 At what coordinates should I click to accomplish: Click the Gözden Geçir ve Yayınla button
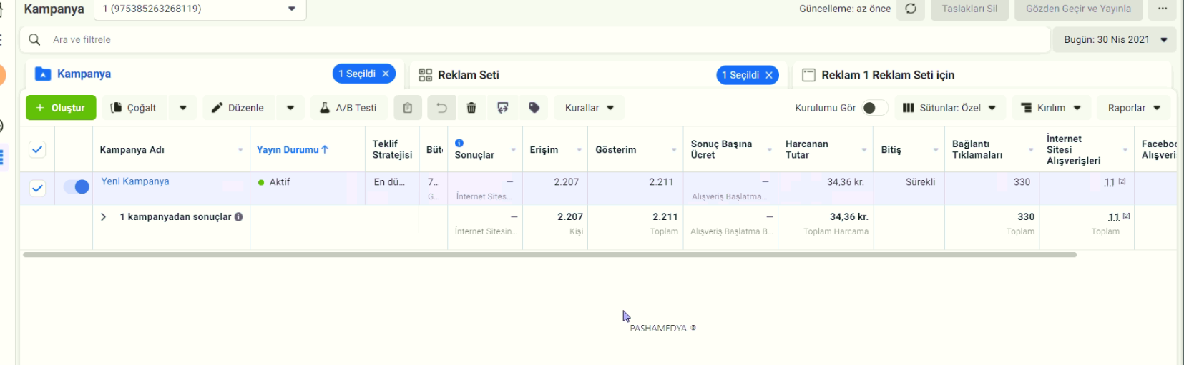[x=1078, y=9]
